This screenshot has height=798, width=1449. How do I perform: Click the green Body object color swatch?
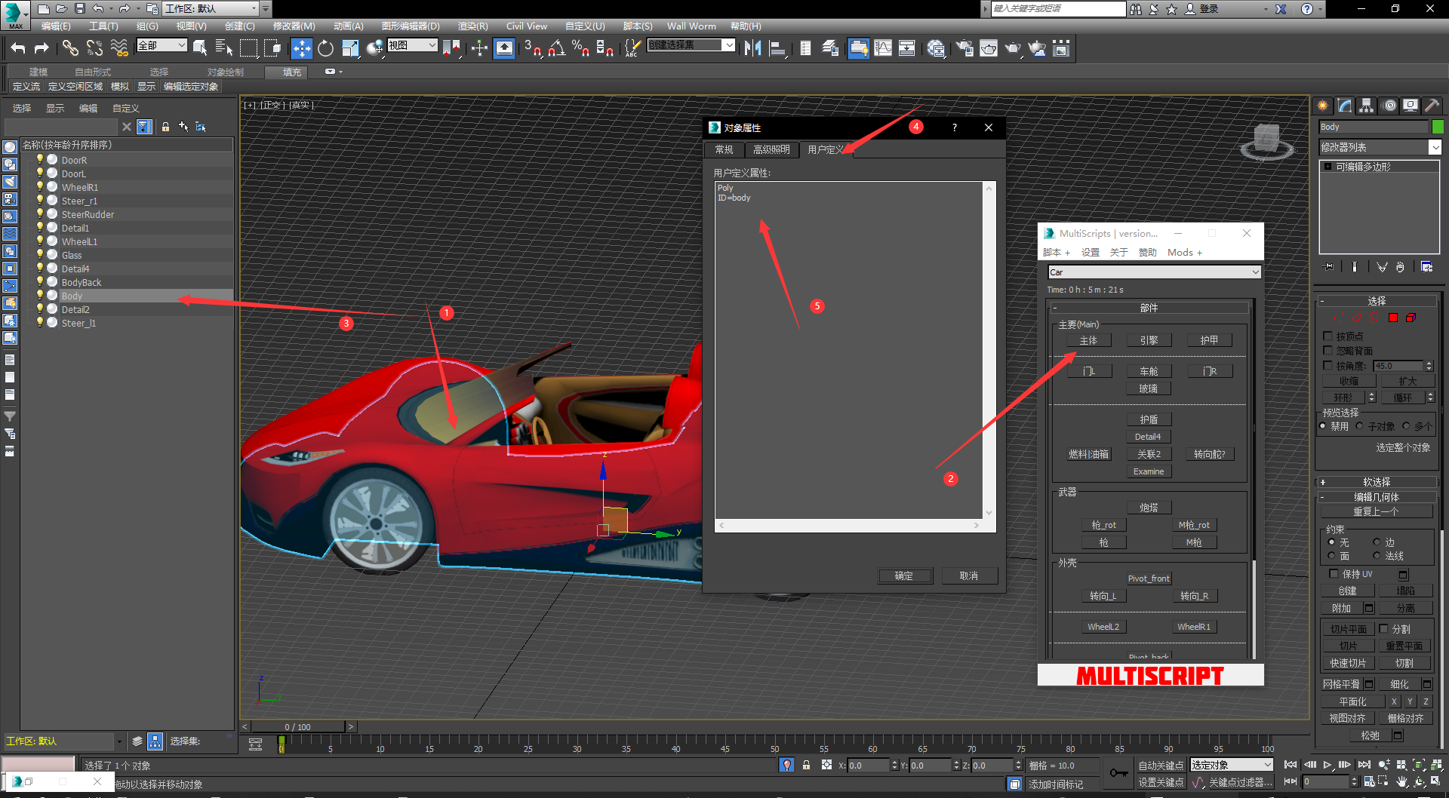click(x=1438, y=127)
